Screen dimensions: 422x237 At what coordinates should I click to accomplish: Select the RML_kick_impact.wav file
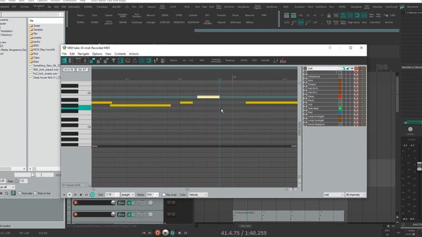(45, 70)
